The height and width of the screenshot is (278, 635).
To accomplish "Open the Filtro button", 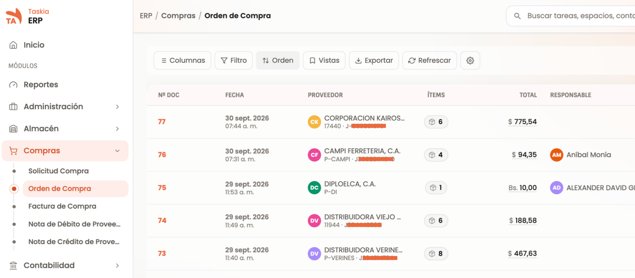I will [234, 60].
